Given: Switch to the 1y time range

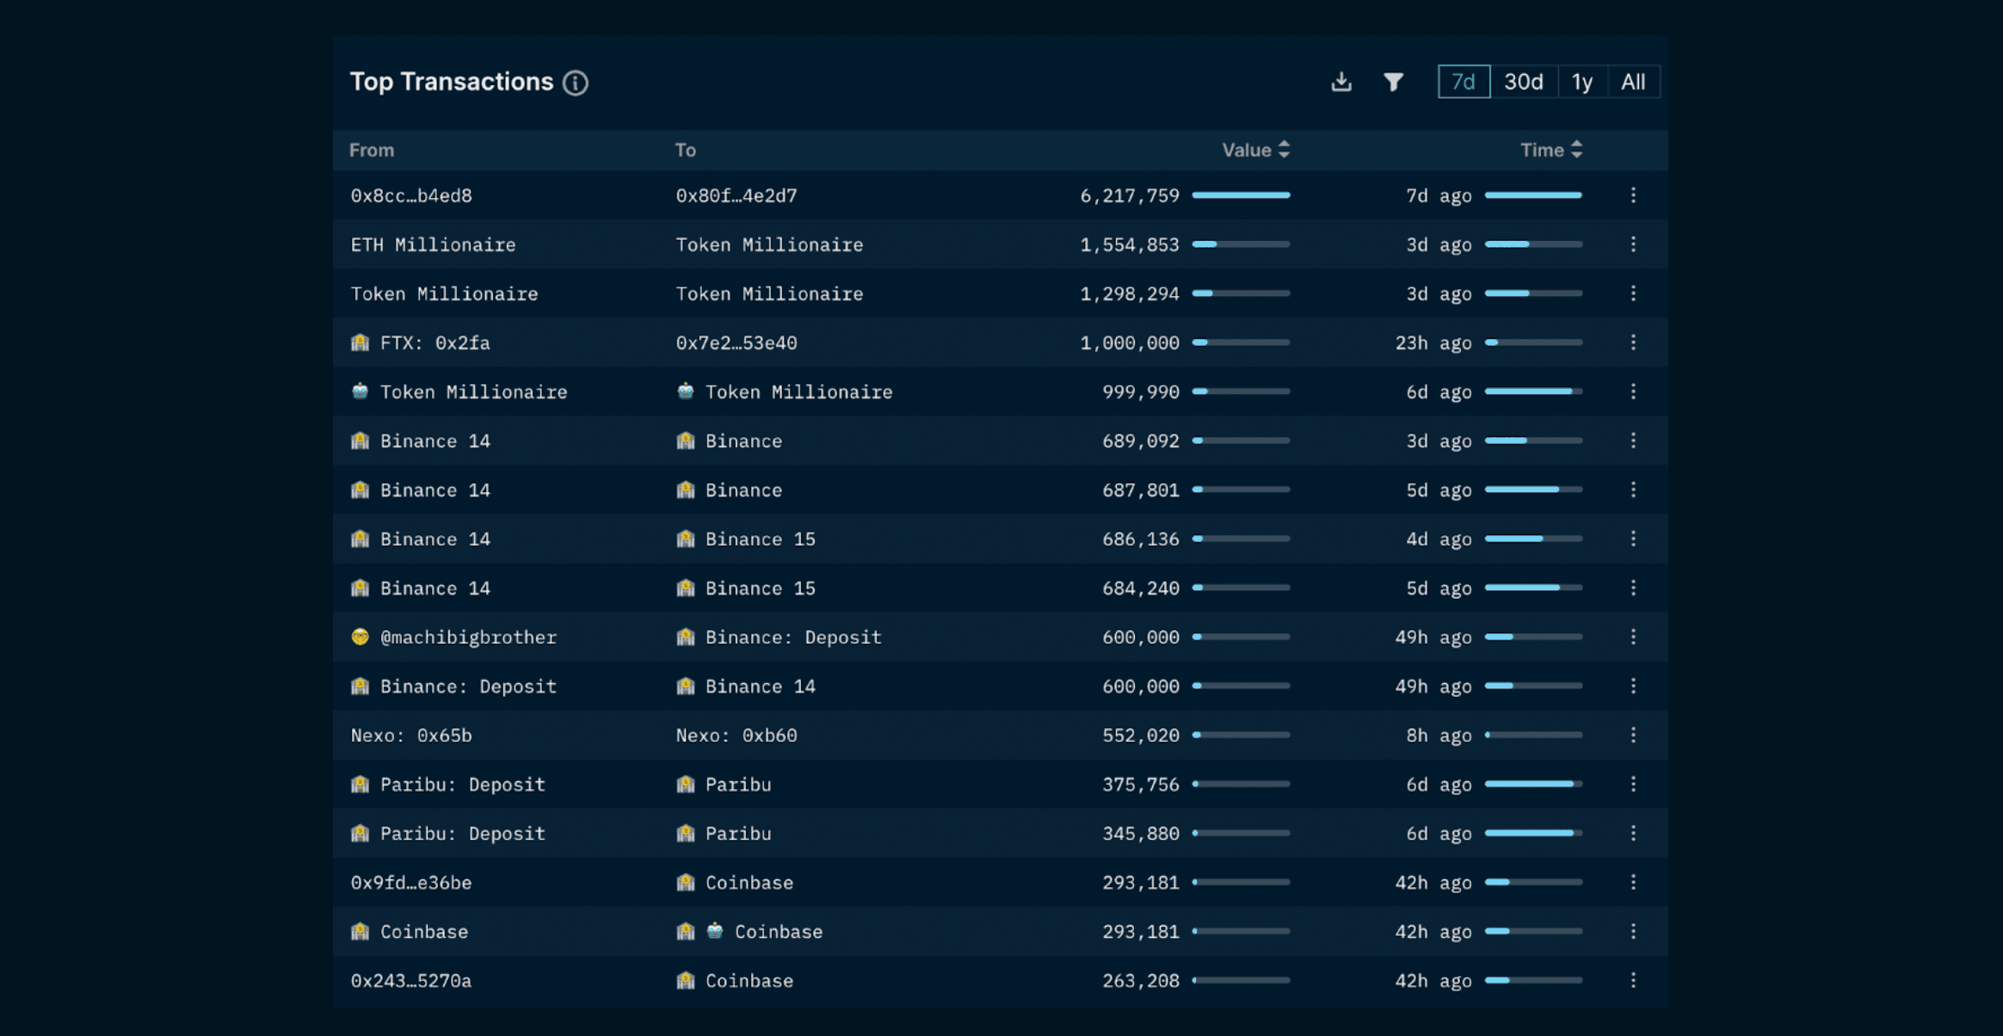Looking at the screenshot, I should 1582,82.
